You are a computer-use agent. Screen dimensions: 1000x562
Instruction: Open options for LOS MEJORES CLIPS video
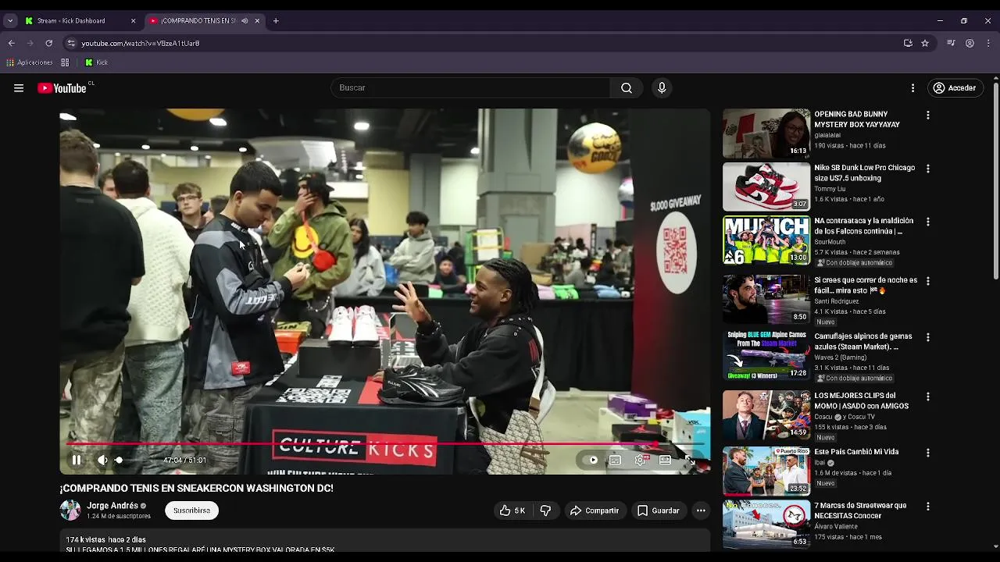coord(928,397)
